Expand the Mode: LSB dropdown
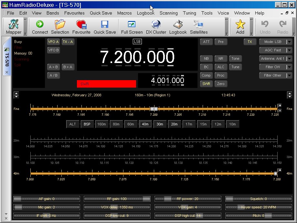 pos(289,42)
